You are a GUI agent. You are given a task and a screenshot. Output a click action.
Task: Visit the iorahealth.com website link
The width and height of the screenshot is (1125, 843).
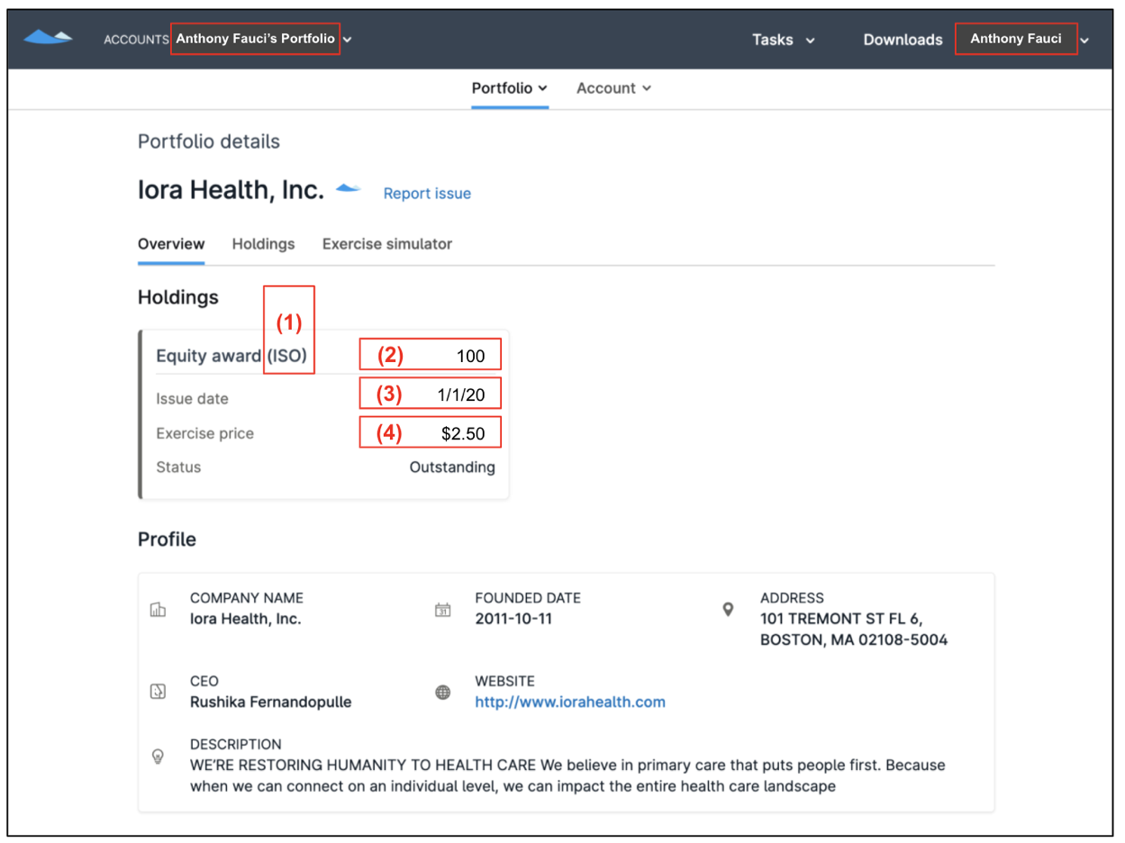(x=569, y=702)
